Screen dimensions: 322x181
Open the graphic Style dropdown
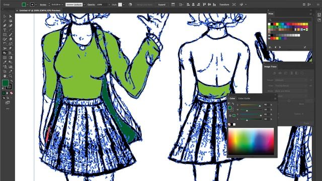click(x=123, y=5)
